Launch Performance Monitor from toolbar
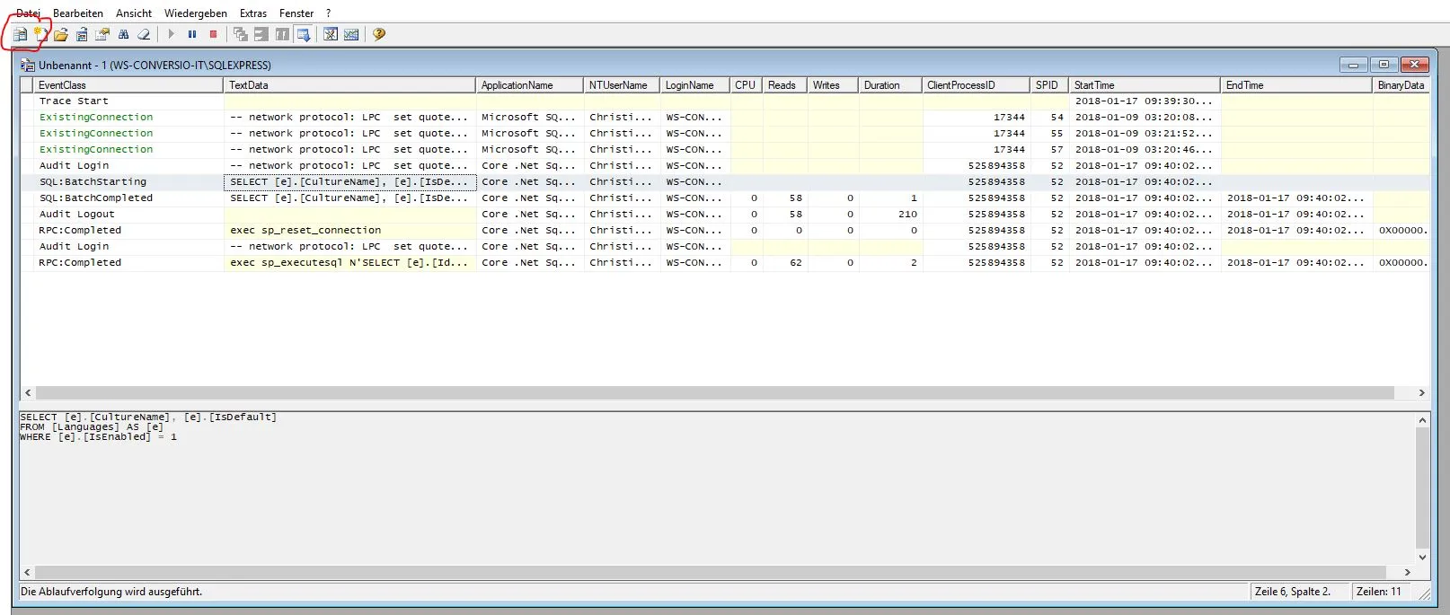Image resolution: width=1450 pixels, height=615 pixels. (x=351, y=34)
